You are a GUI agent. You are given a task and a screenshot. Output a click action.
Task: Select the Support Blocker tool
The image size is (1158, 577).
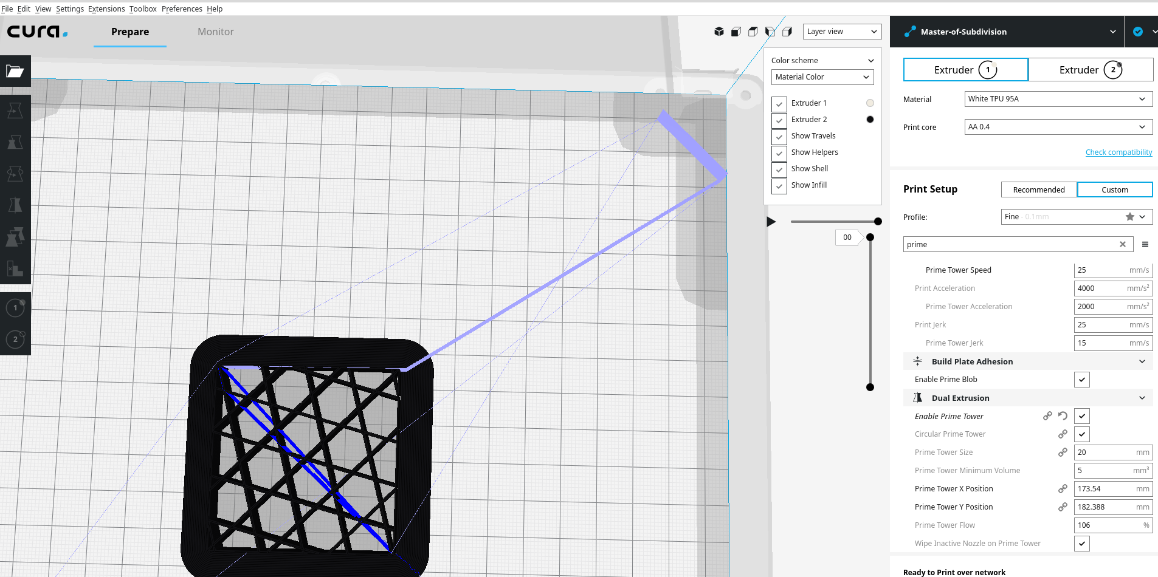point(15,269)
